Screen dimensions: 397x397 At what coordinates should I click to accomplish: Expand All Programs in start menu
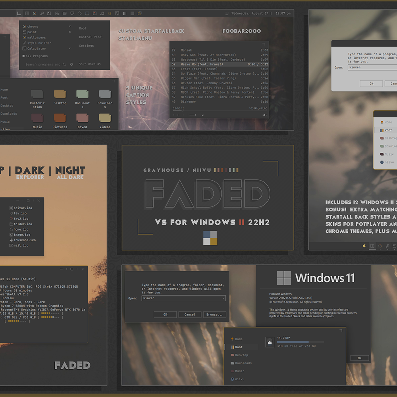[x=37, y=56]
